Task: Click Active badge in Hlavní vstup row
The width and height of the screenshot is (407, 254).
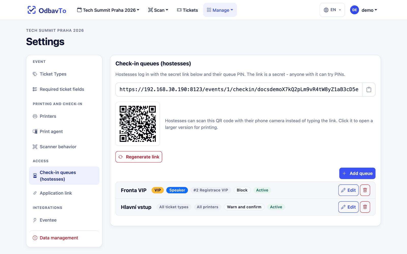Action: pyautogui.click(x=276, y=207)
